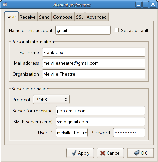Switch to the Receive tab
This screenshot has width=158, height=162.
tap(28, 17)
